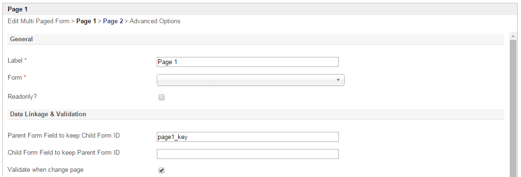Click the Page 1 title bar

pos(260,9)
